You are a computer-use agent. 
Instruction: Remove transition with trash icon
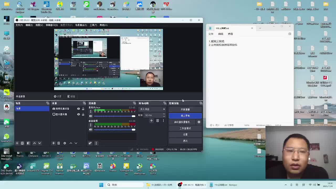157,121
